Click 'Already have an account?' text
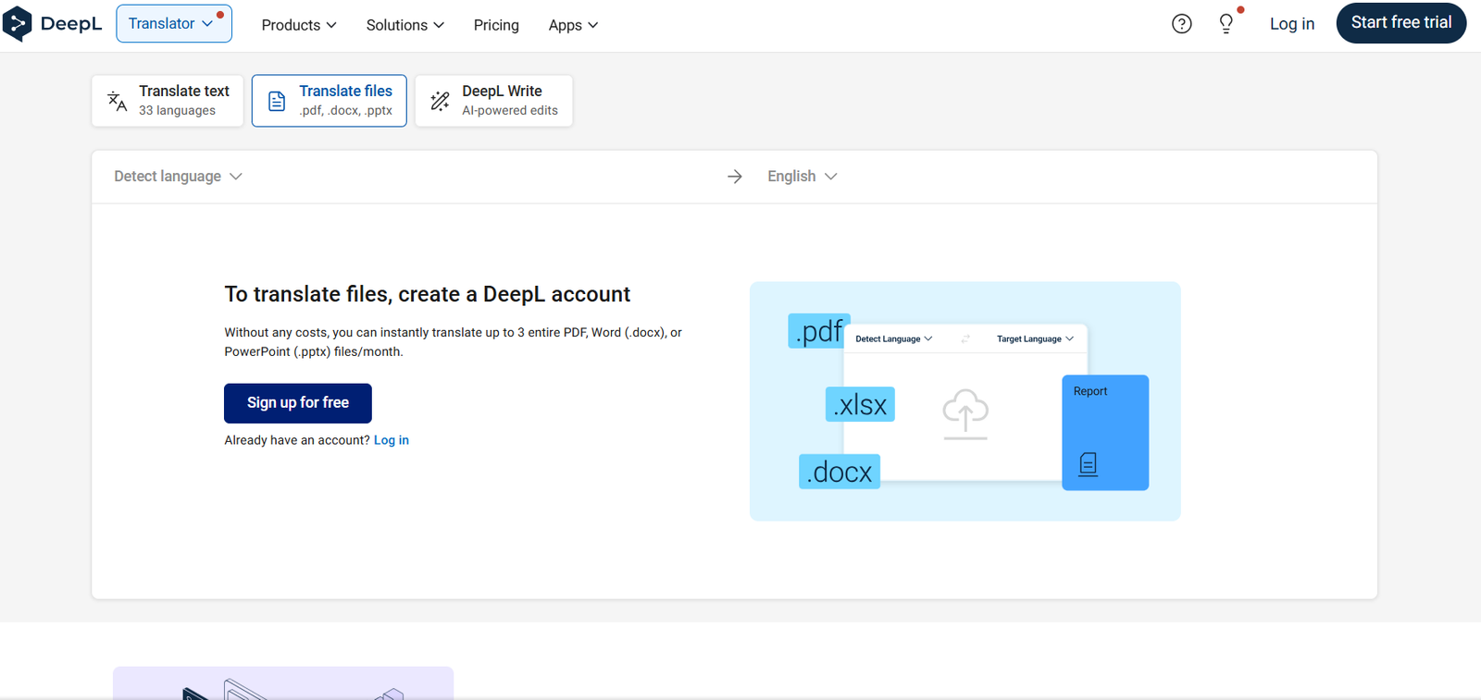This screenshot has width=1481, height=700. click(x=297, y=440)
